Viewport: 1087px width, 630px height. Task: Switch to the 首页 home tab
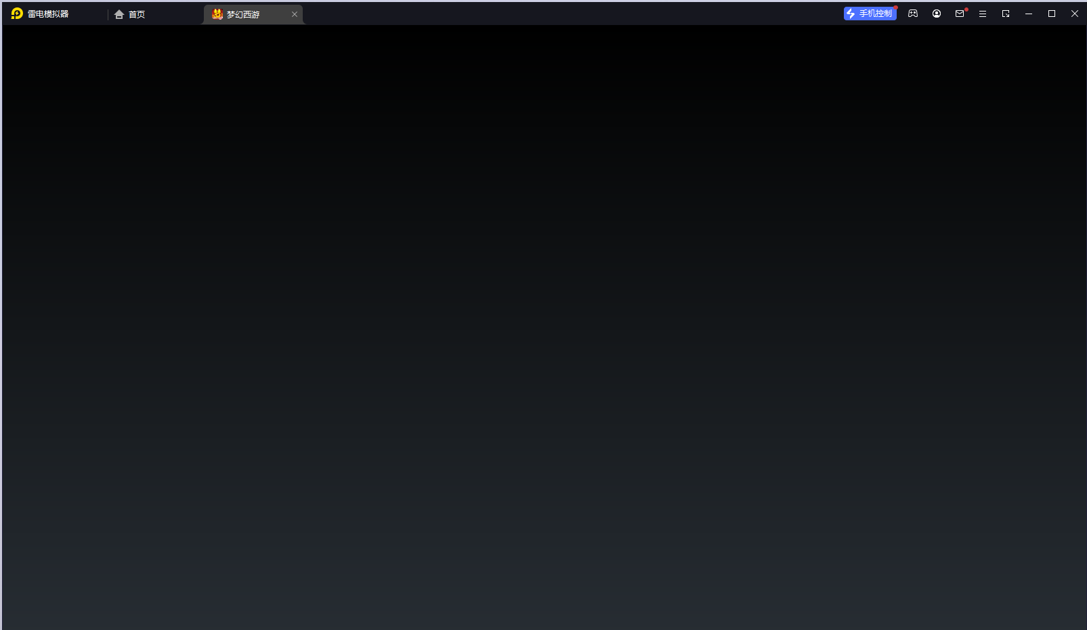pos(137,14)
